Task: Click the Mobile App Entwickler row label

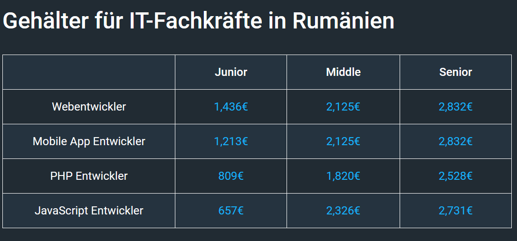Action: pyautogui.click(x=89, y=141)
